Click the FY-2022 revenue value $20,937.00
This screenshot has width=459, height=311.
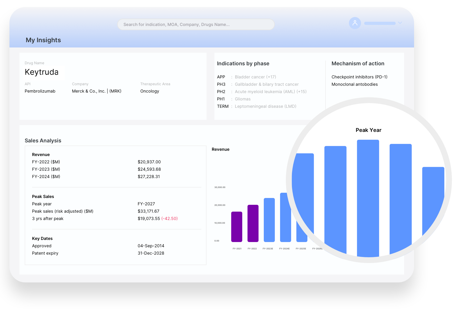pos(149,162)
